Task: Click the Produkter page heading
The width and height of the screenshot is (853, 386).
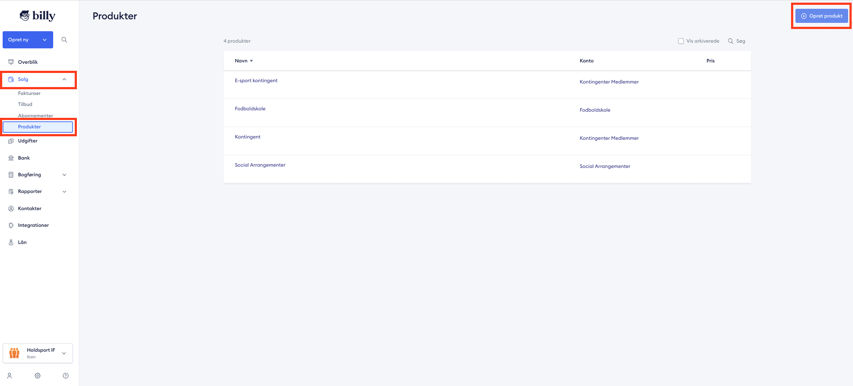Action: click(x=115, y=16)
